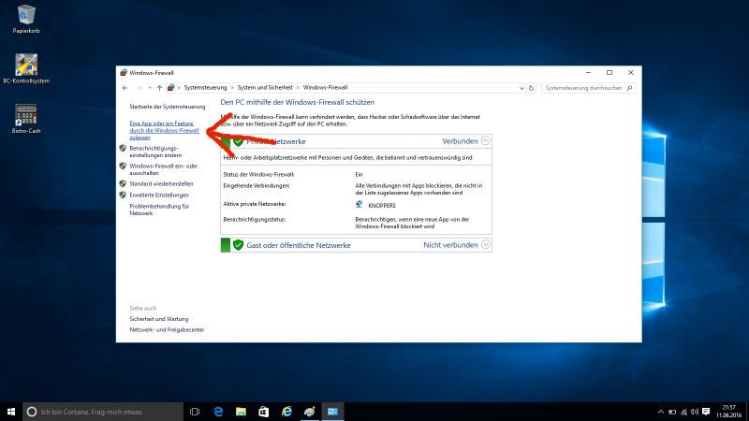The image size is (749, 421).
Task: Click Standard wiederherstellen link
Action: click(x=161, y=183)
